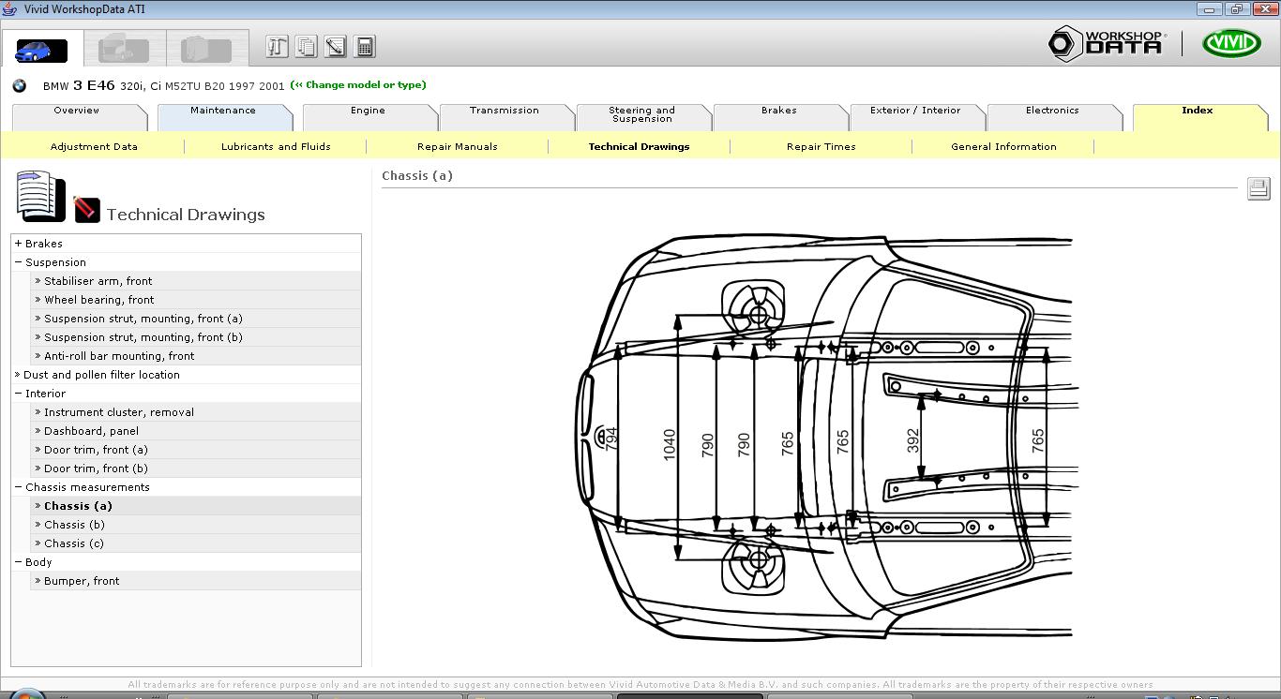Click the Change model or type link
This screenshot has width=1281, height=699.
[358, 85]
